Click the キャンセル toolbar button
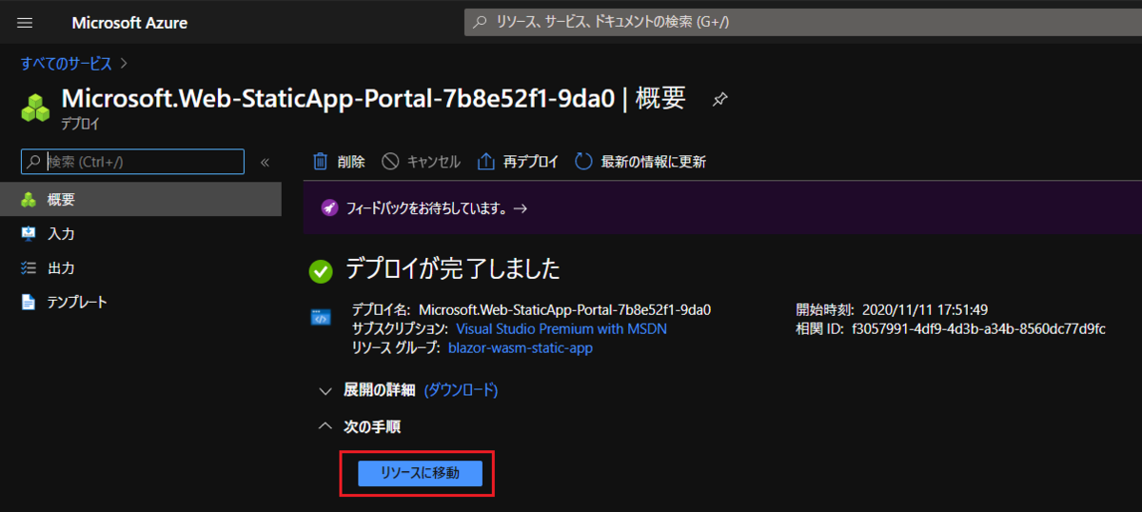This screenshot has height=512, width=1142. (x=422, y=162)
